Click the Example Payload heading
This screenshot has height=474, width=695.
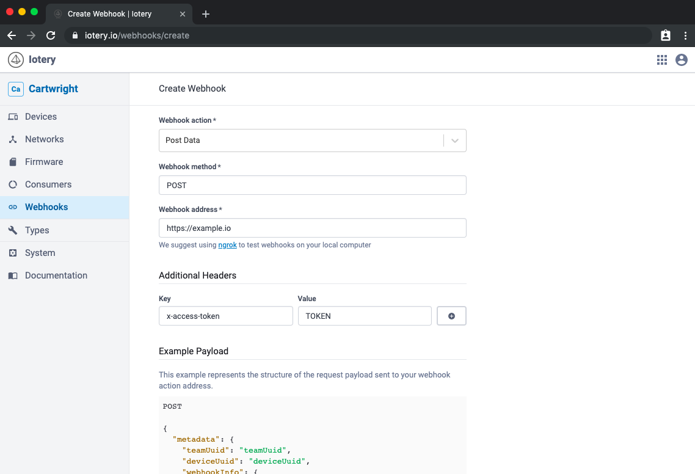tap(194, 351)
